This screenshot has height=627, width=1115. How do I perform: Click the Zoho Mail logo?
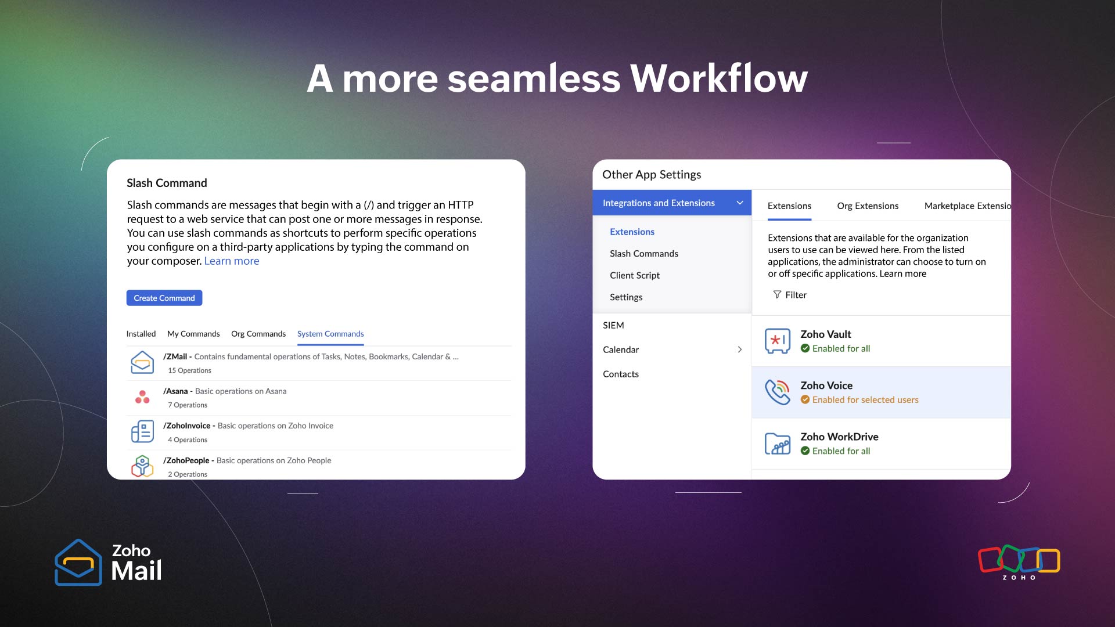(108, 562)
